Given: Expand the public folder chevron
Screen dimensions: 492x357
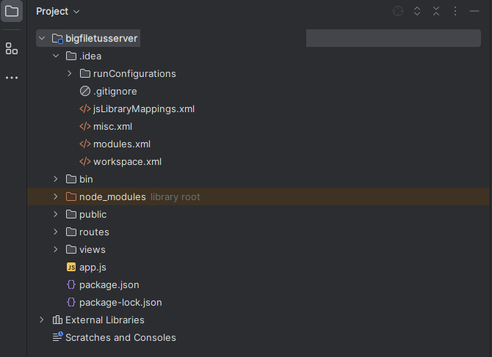Looking at the screenshot, I should click(x=56, y=214).
